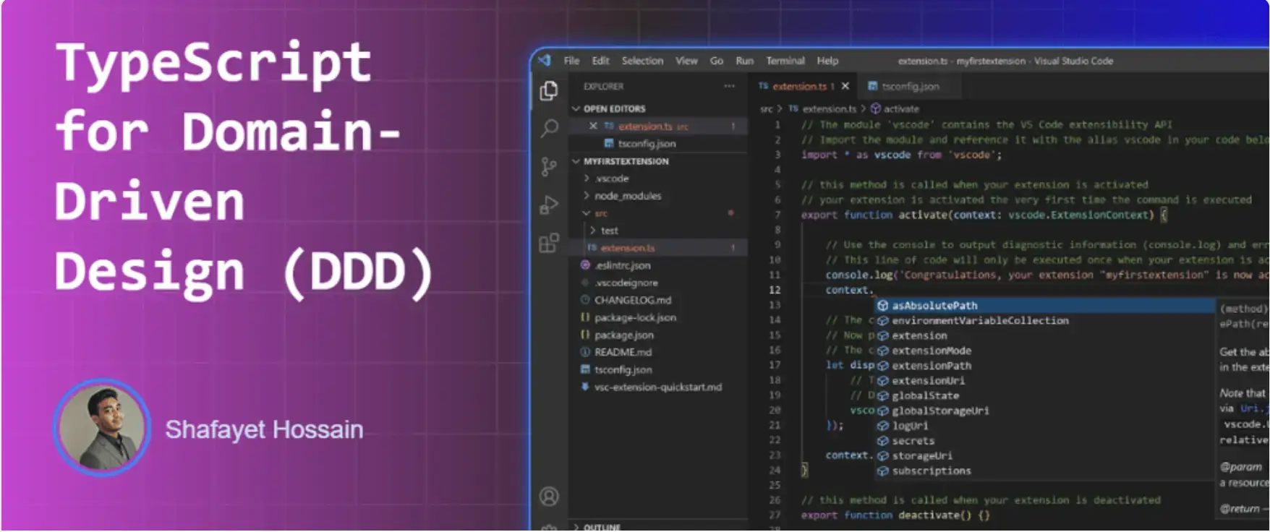The image size is (1270, 532).
Task: Open package.json in file tree
Action: [623, 335]
